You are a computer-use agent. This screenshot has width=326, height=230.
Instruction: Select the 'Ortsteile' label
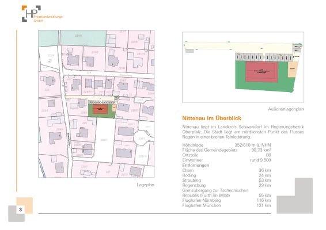coord(190,155)
